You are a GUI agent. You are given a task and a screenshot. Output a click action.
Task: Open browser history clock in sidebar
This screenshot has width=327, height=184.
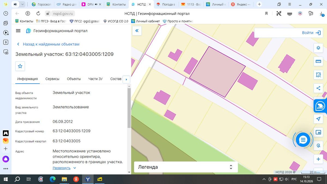6,14
